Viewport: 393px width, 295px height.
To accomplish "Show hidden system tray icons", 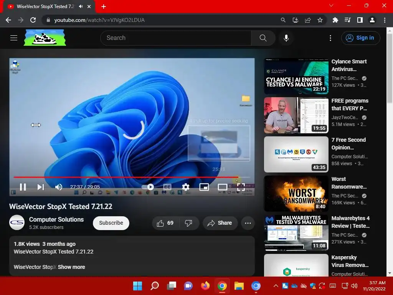I will (x=276, y=286).
